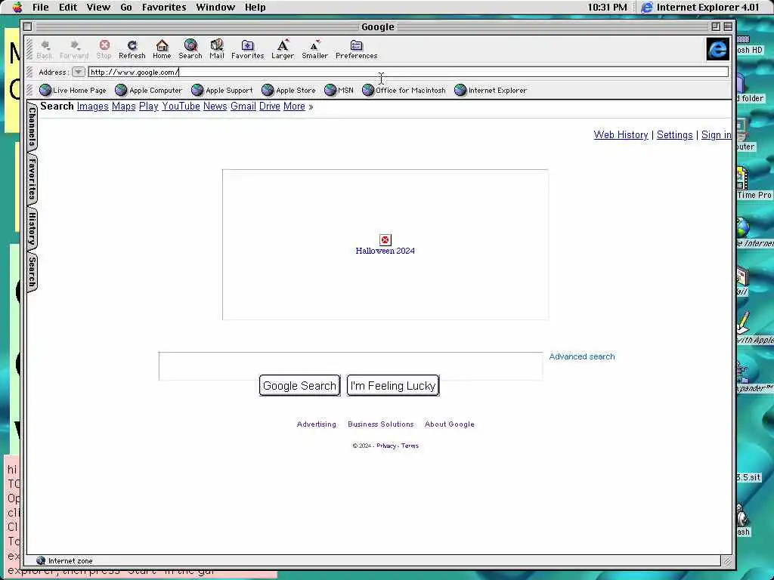Open the Settings link
Viewport: 774px width, 580px height.
click(675, 134)
